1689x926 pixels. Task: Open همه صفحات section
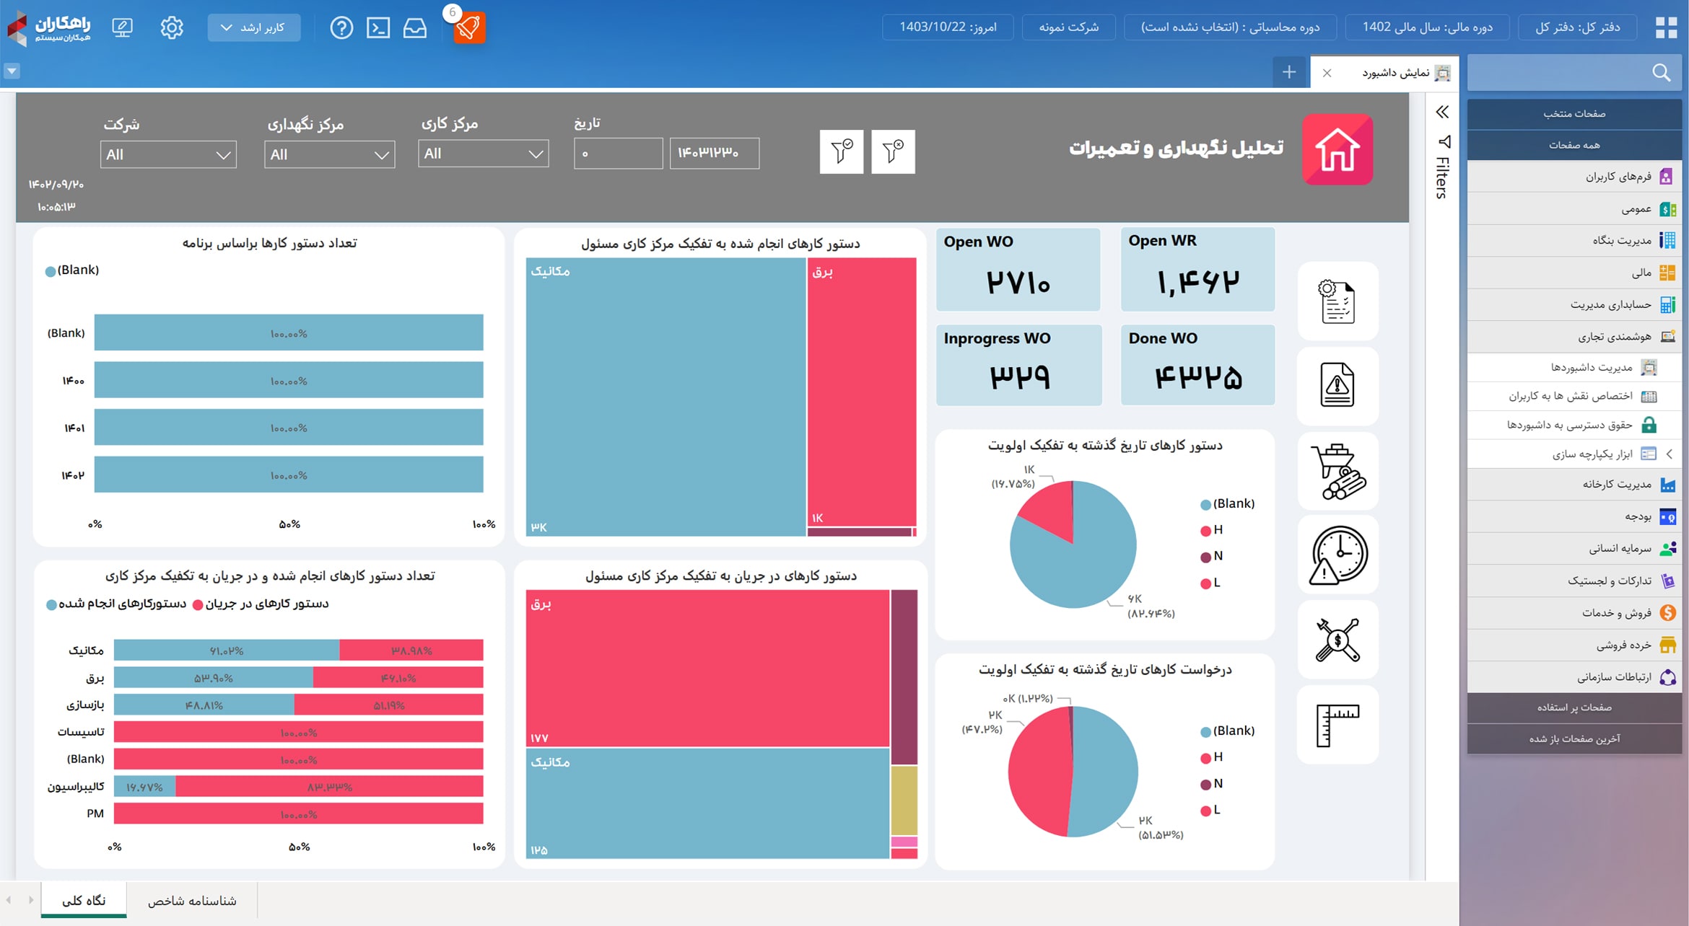click(x=1574, y=145)
